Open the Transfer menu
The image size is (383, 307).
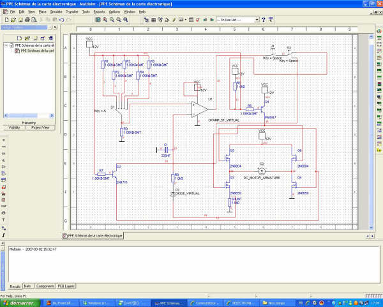(x=72, y=12)
